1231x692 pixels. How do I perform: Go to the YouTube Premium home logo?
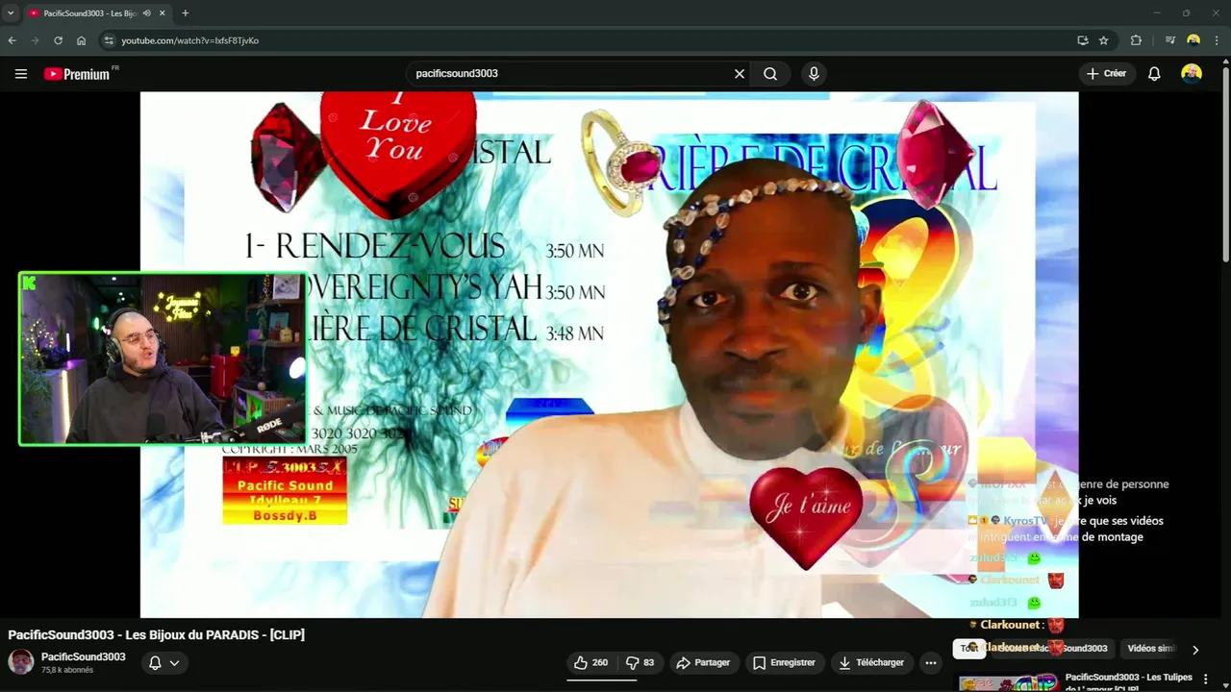point(77,74)
